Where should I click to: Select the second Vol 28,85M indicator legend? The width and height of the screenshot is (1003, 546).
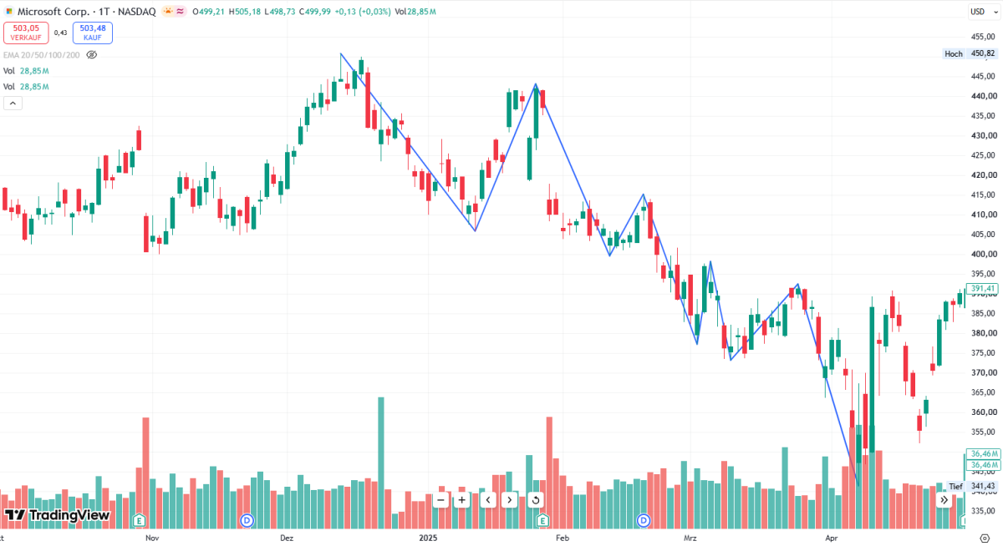pyautogui.click(x=25, y=87)
